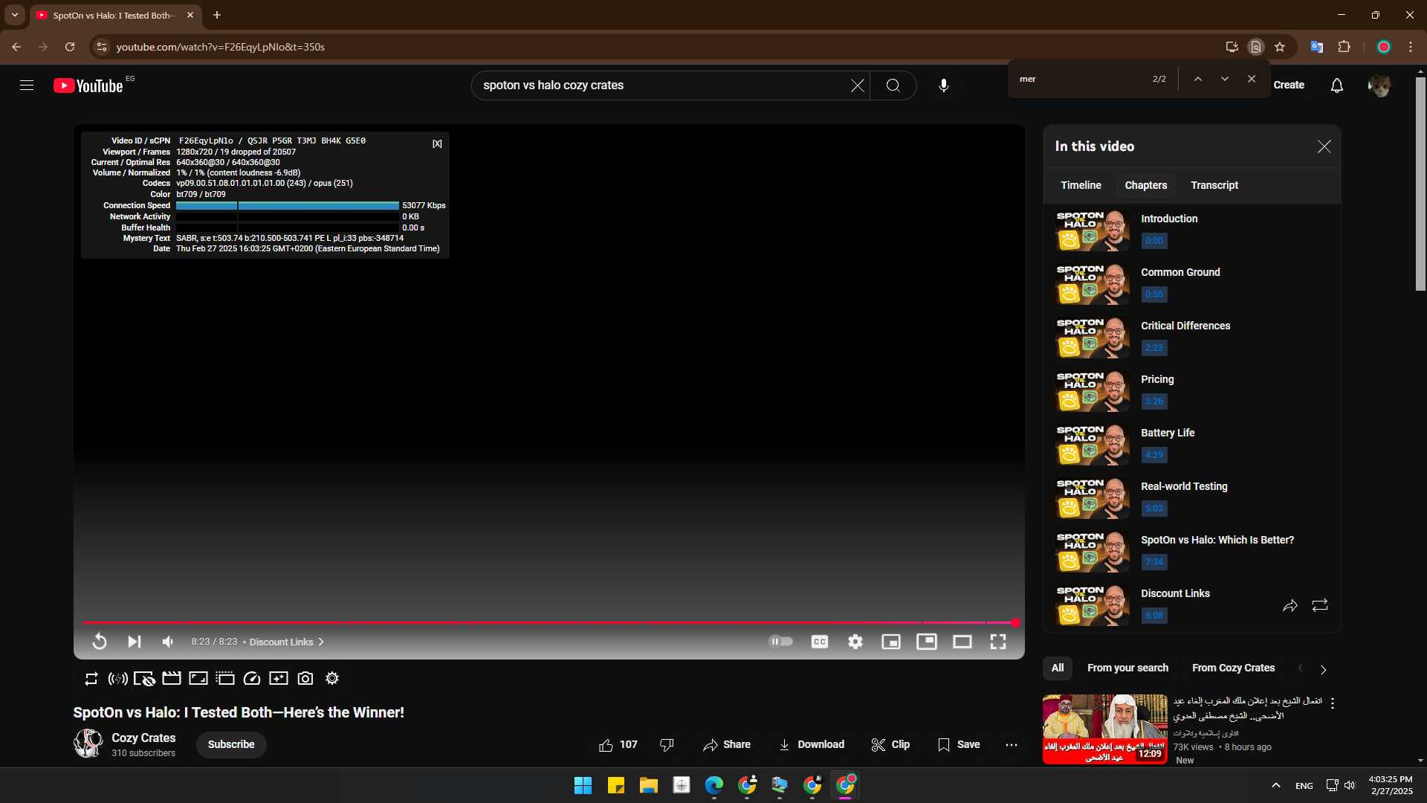
Task: Enter full screen mode
Action: pyautogui.click(x=997, y=642)
